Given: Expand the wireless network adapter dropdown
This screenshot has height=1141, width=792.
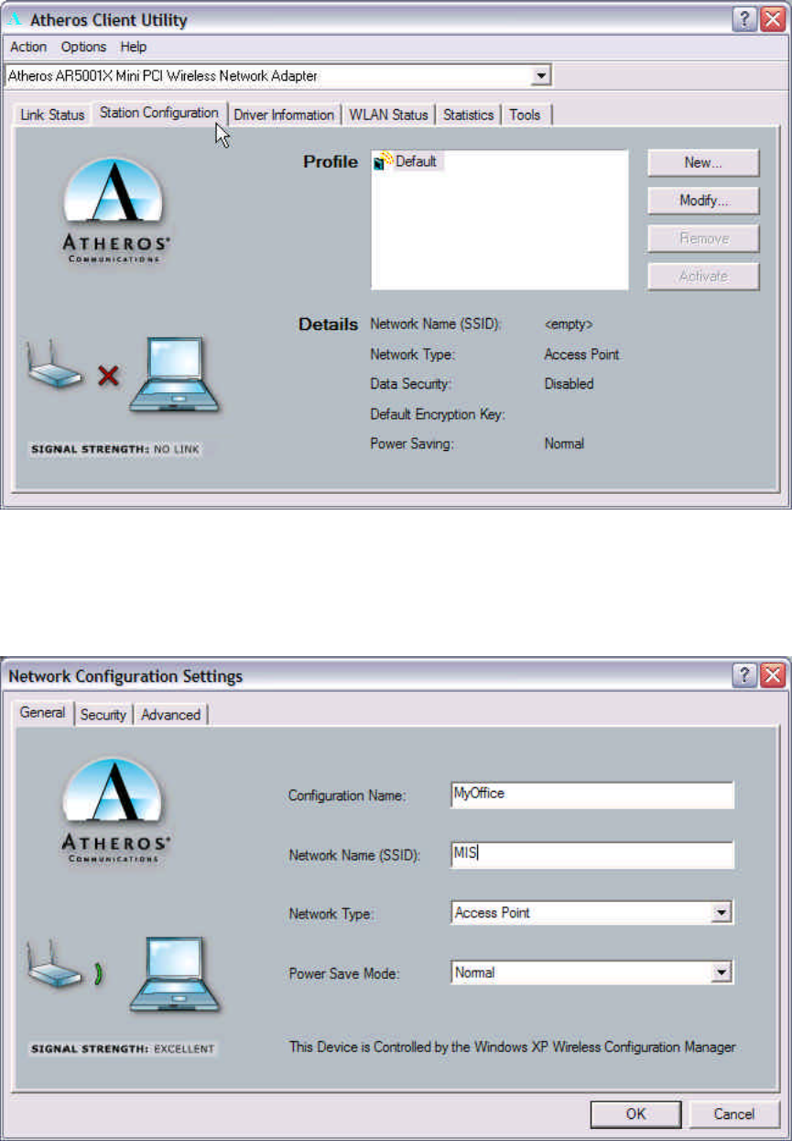Looking at the screenshot, I should click(x=541, y=76).
